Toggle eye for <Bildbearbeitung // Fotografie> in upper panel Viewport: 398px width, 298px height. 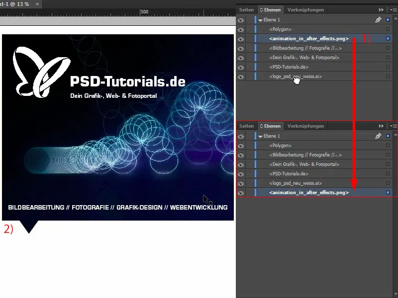point(241,48)
